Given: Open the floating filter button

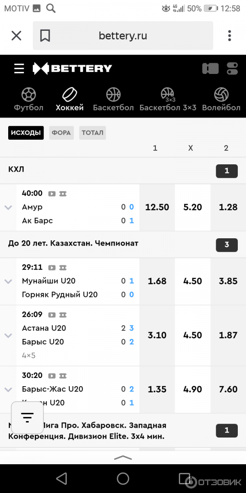Looking at the screenshot, I should [x=27, y=418].
